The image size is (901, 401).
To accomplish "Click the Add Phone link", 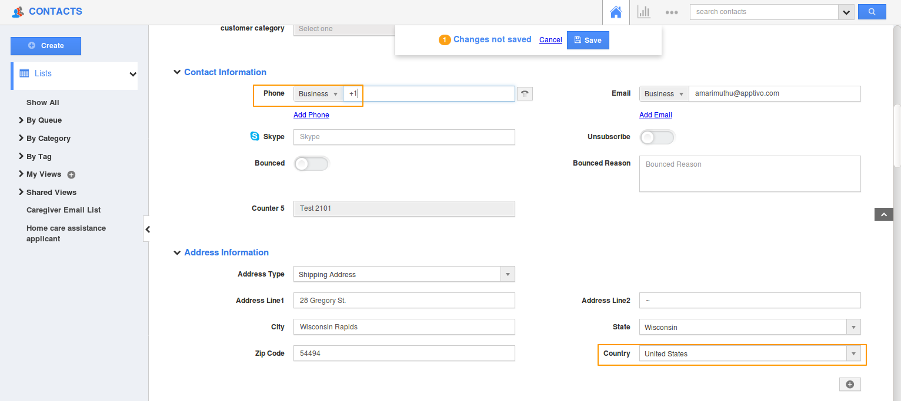I will pos(311,115).
